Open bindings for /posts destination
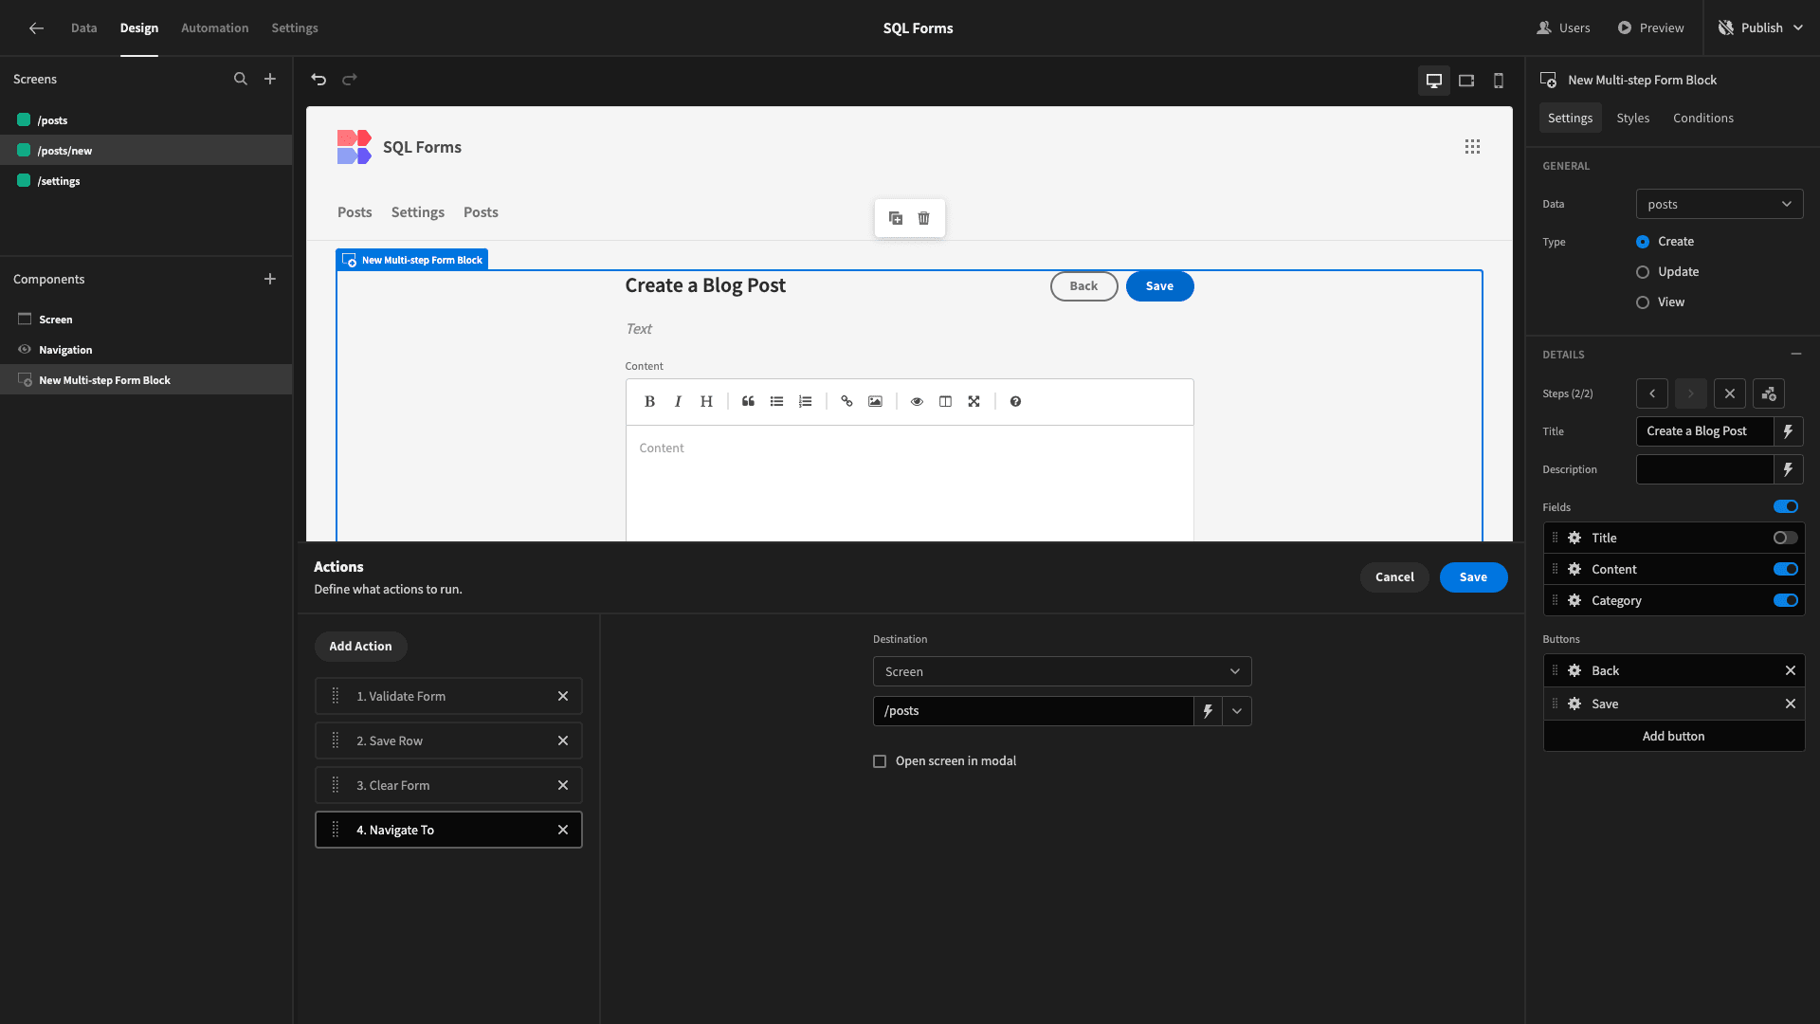Viewport: 1820px width, 1024px height. point(1208,711)
